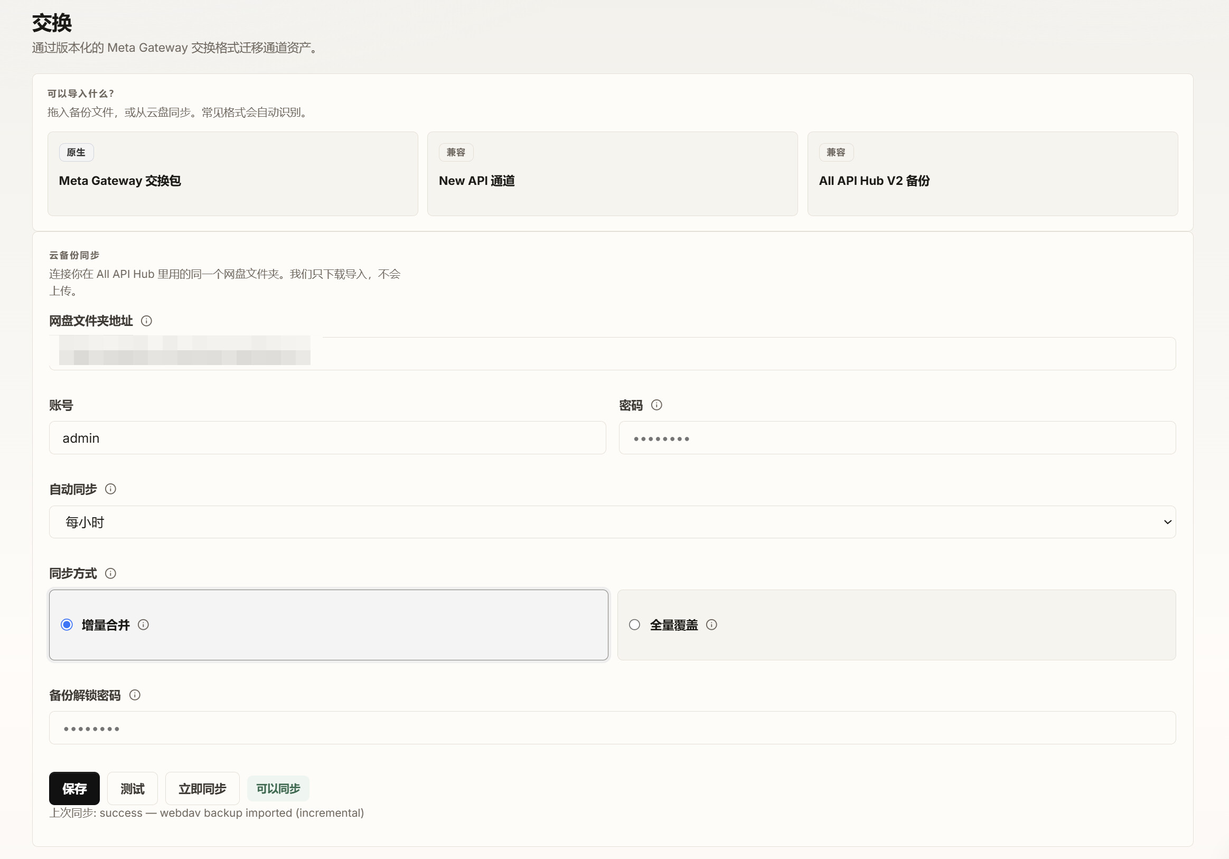Click info icon beside 网盘文件夹地址 label
Screen dimensions: 1229x859
point(146,321)
